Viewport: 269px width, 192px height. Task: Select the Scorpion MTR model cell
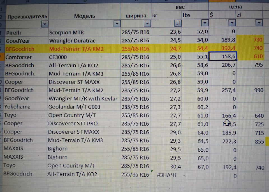coord(84,33)
